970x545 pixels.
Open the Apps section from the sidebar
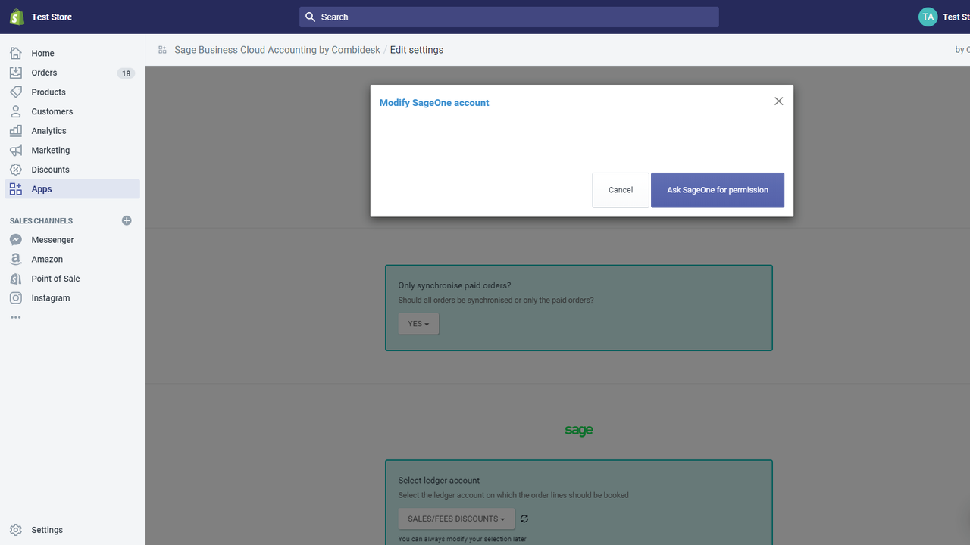(42, 188)
